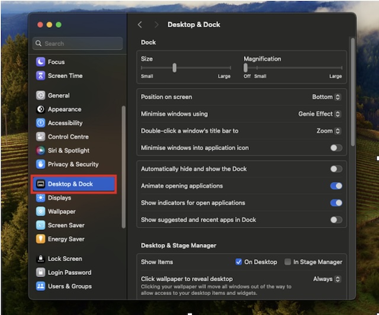Click the yellow minimise window button
Screen dimensions: 379x315
[49, 25]
